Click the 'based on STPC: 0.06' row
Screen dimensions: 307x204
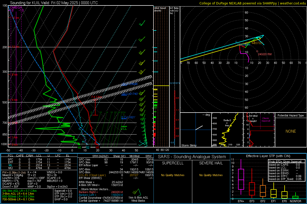pyautogui.click(x=285, y=176)
